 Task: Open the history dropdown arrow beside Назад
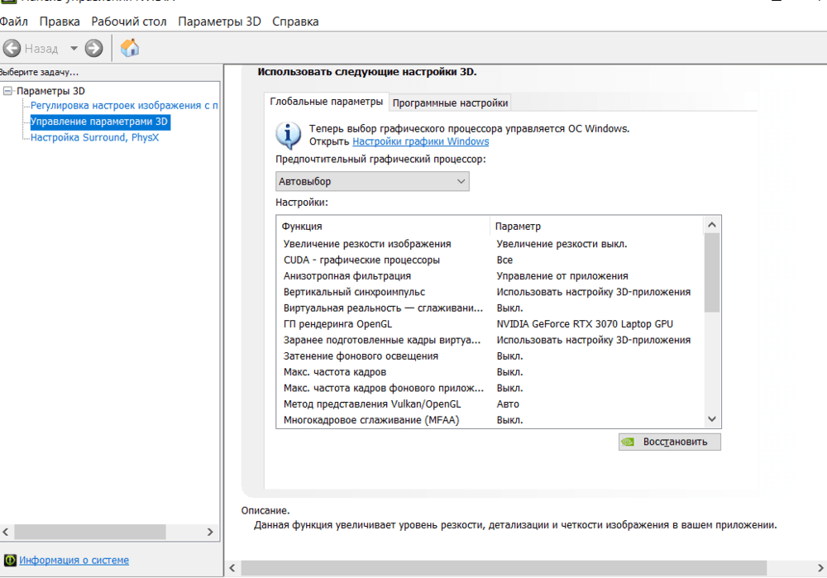[x=74, y=49]
